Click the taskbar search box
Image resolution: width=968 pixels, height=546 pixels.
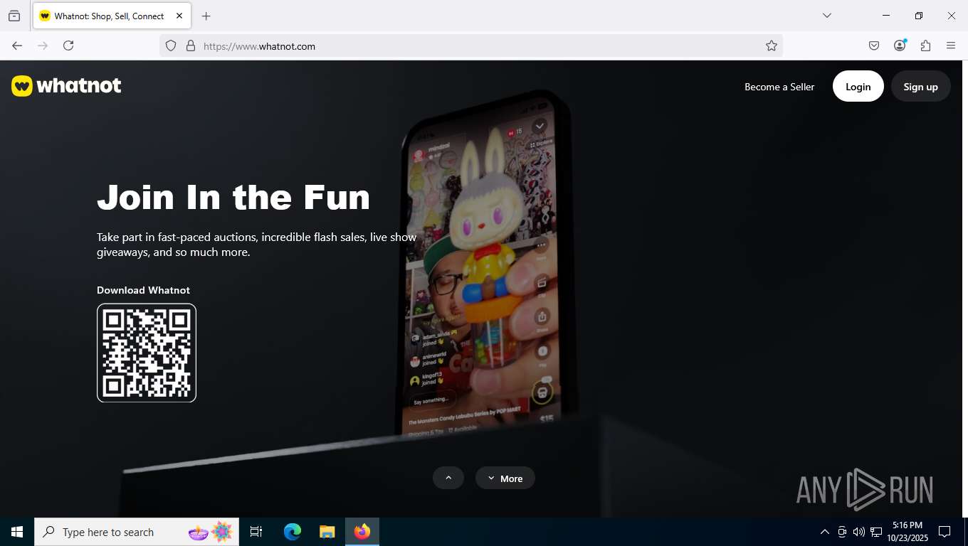(x=137, y=532)
